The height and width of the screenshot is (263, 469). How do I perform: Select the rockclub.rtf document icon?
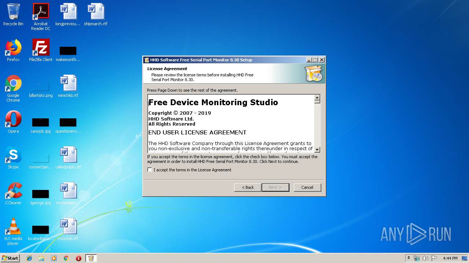[68, 229]
